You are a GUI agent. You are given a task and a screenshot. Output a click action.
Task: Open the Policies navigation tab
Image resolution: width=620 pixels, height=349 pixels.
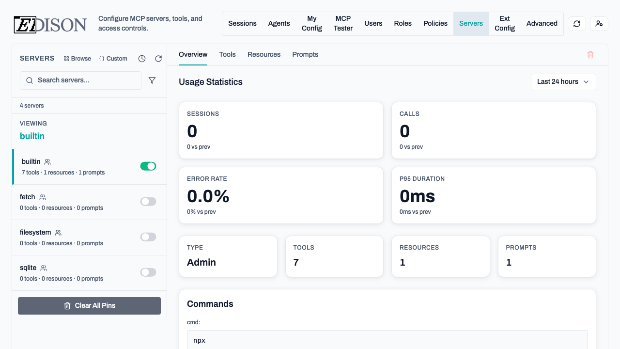click(x=435, y=24)
